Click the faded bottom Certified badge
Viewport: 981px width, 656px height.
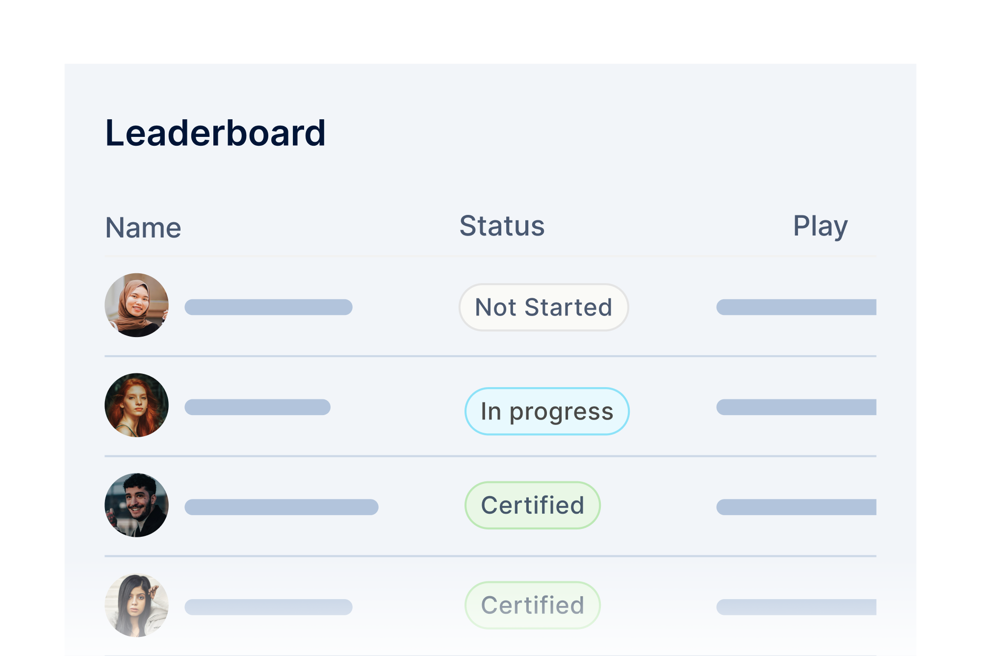point(533,605)
